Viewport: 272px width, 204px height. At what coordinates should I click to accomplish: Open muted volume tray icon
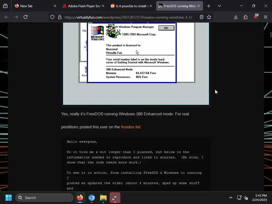[246, 198]
